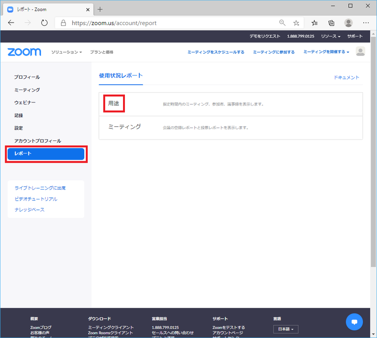The image size is (377, 338).
Task: Open a new browser tab
Action: 100,9
